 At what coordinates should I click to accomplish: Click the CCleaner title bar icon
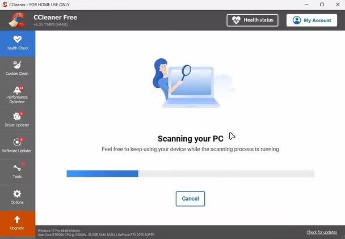tap(5, 5)
